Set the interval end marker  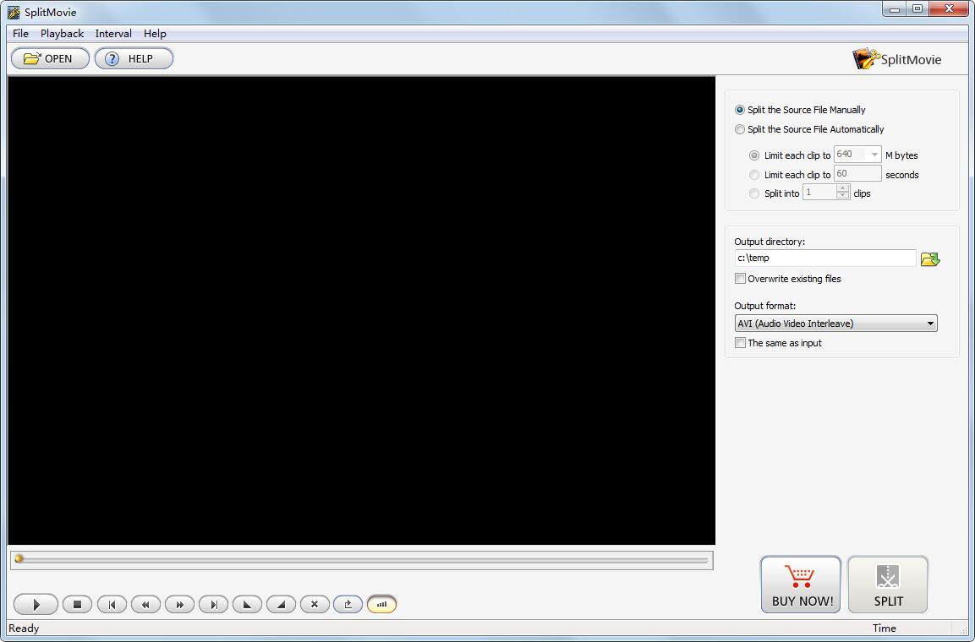[x=281, y=604]
